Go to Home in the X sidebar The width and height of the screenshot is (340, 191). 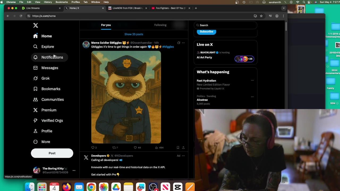[x=43, y=36]
